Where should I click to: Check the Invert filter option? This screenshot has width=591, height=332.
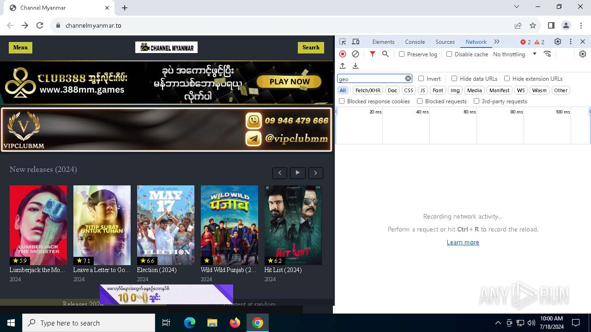coord(421,78)
